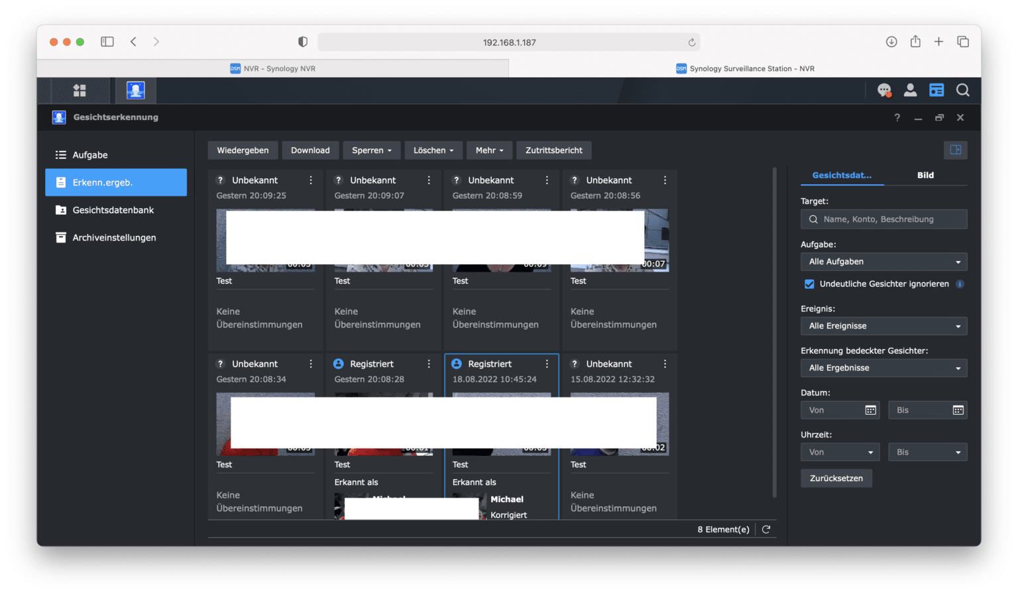Screen dimensions: 1018x595
Task: Toggle the side panel layout icon
Action: (955, 150)
